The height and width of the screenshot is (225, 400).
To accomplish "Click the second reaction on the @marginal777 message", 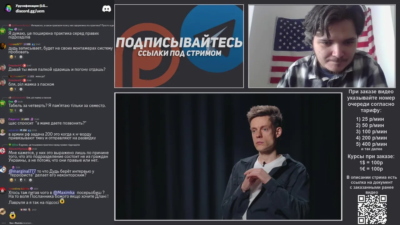I will (x=22, y=180).
